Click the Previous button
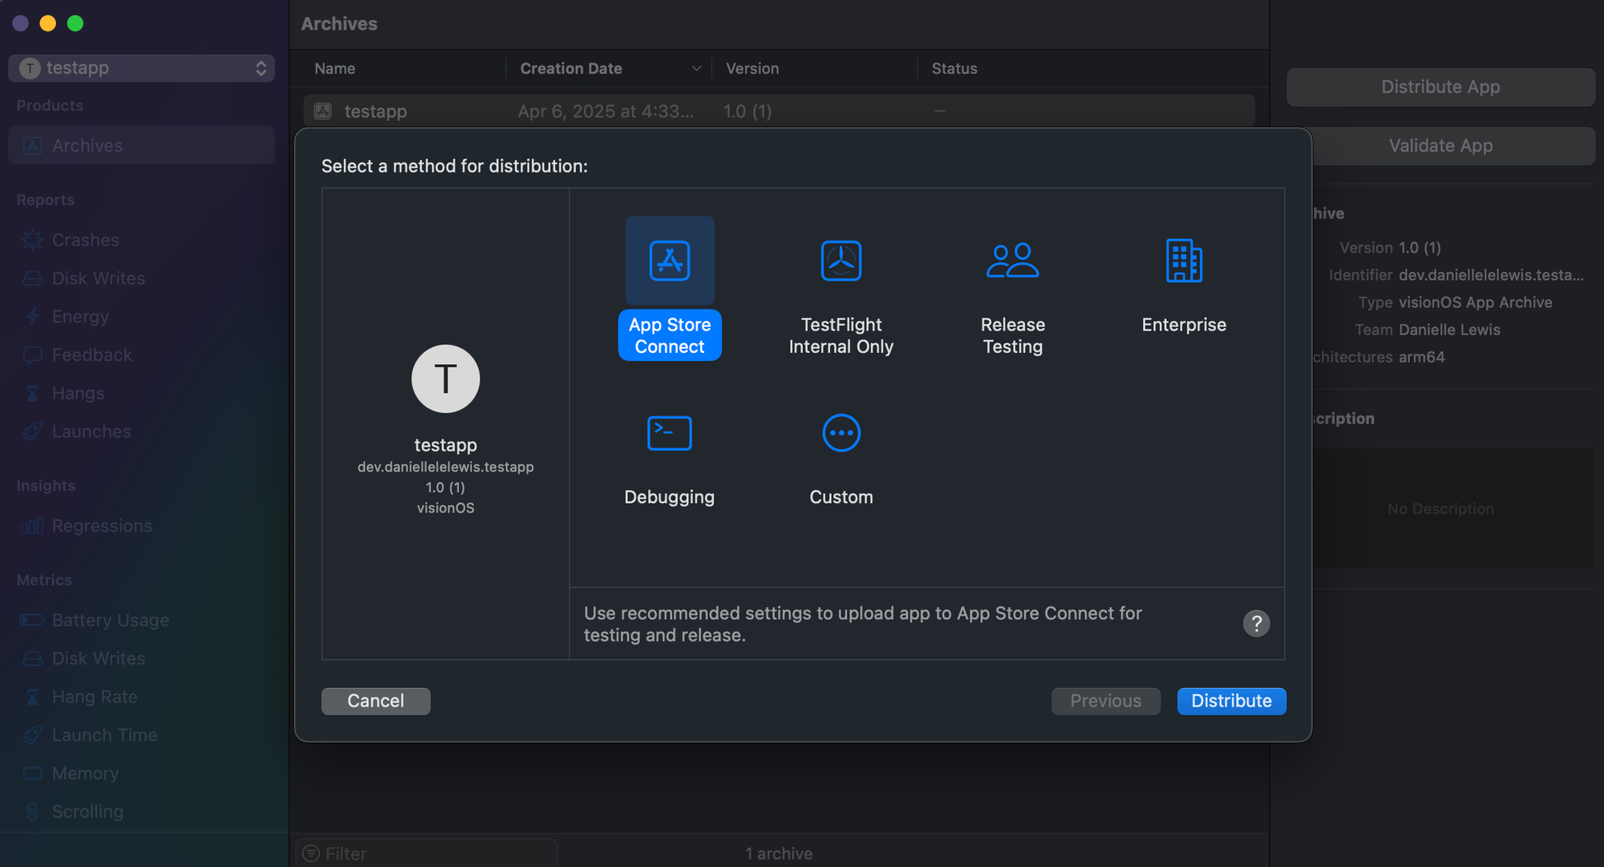Screen dimensions: 1604x867 pos(1105,701)
